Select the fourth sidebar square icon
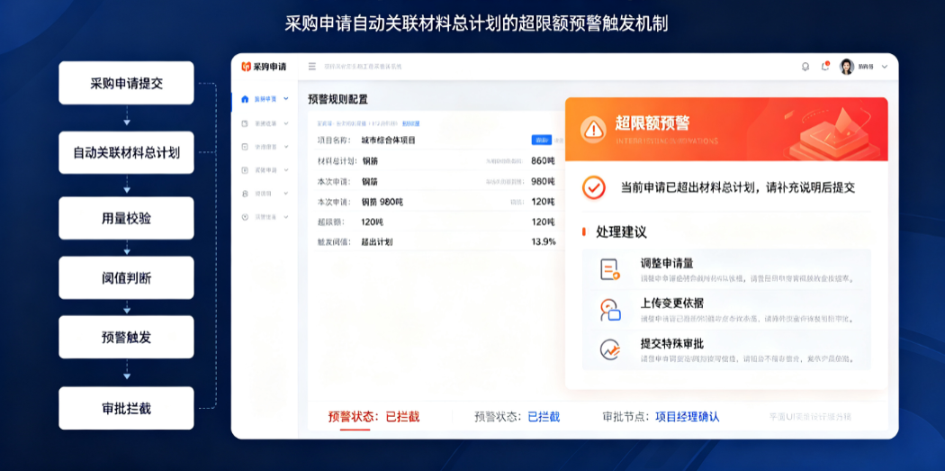The width and height of the screenshot is (945, 471). click(245, 170)
